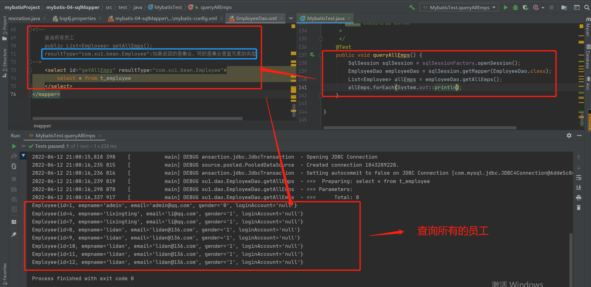This screenshot has height=287, width=591.
Task: Click mapper breadcrumb below XML editor
Action: coord(42,126)
